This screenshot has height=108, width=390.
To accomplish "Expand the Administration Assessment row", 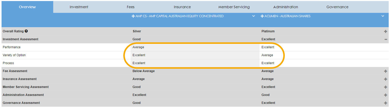I will coord(386,95).
